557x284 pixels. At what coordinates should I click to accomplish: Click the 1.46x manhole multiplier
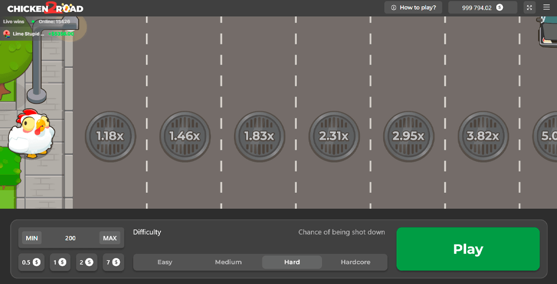(x=185, y=136)
